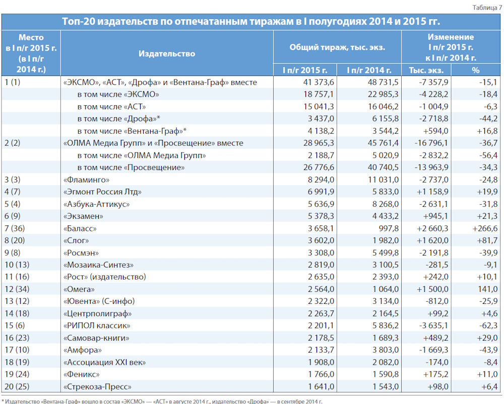Image resolution: width=504 pixels, height=404 pixels.
Task: Select value '1 641,0' for Стрекоза-Пресс
Action: tap(321, 387)
